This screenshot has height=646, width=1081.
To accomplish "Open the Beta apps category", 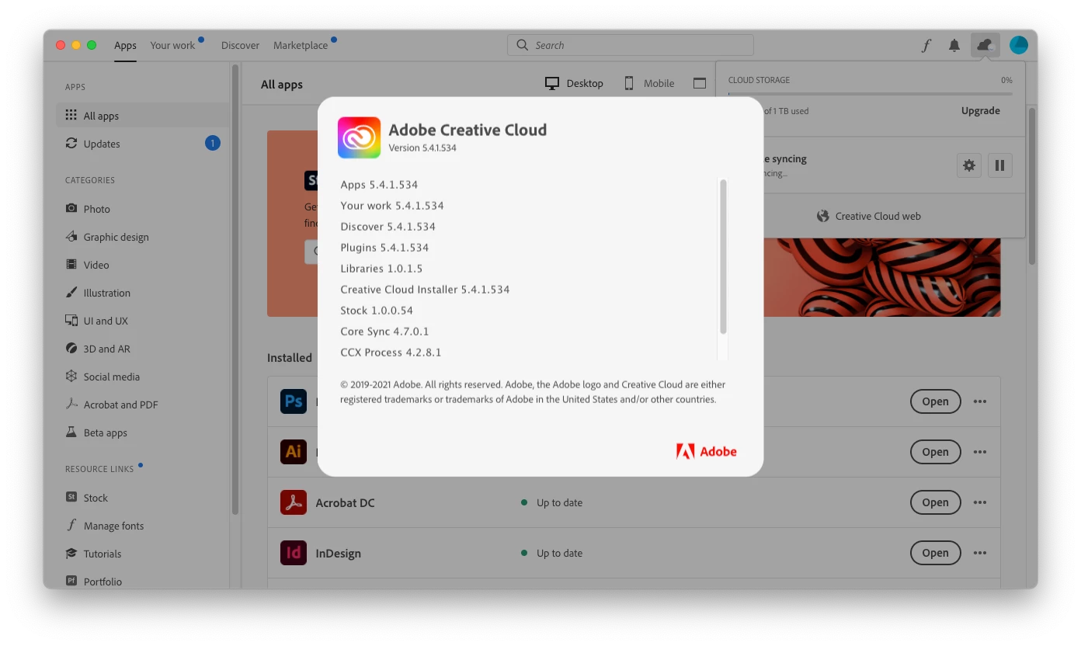I will (x=96, y=432).
